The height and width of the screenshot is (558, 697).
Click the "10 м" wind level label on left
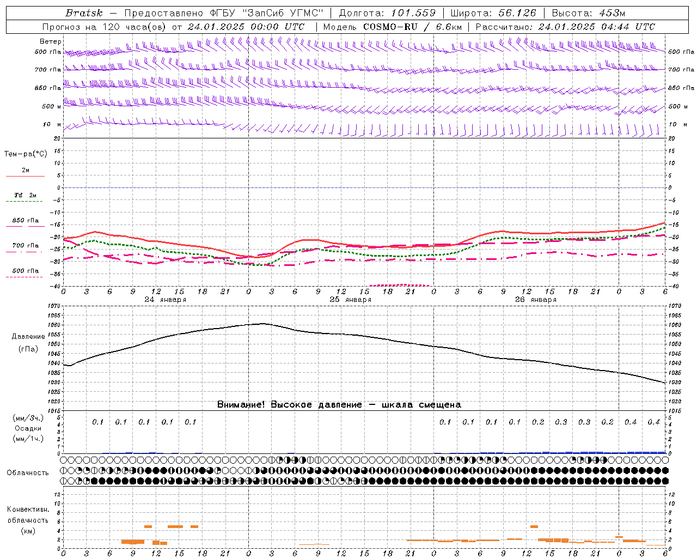coord(52,124)
